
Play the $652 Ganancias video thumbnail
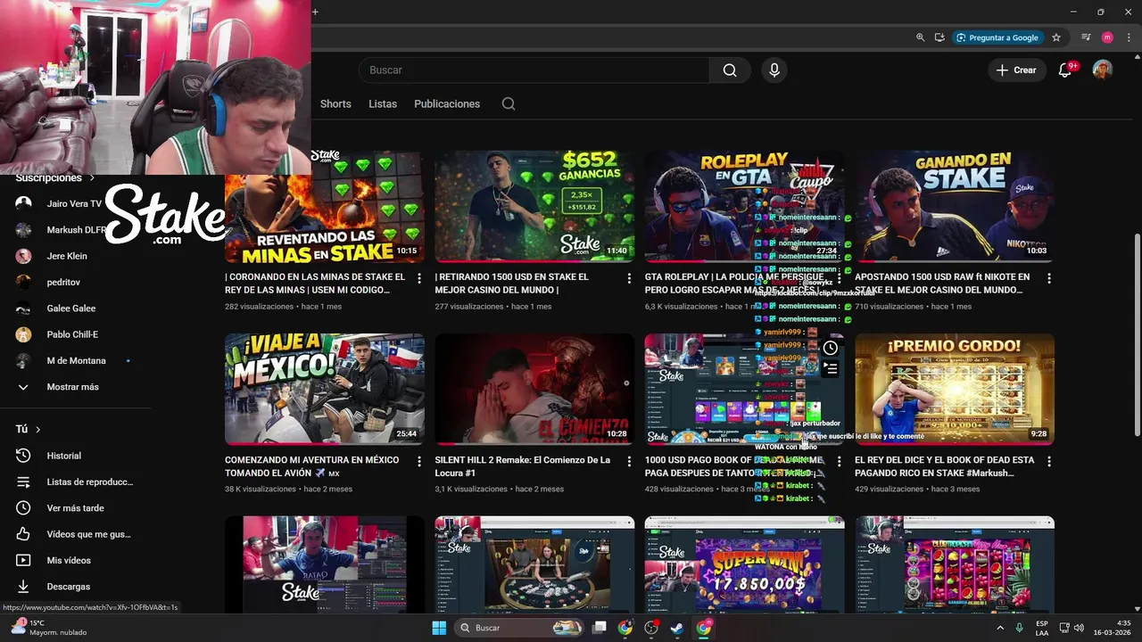click(x=534, y=207)
